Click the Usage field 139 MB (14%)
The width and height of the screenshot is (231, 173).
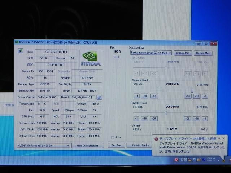coord(87,91)
